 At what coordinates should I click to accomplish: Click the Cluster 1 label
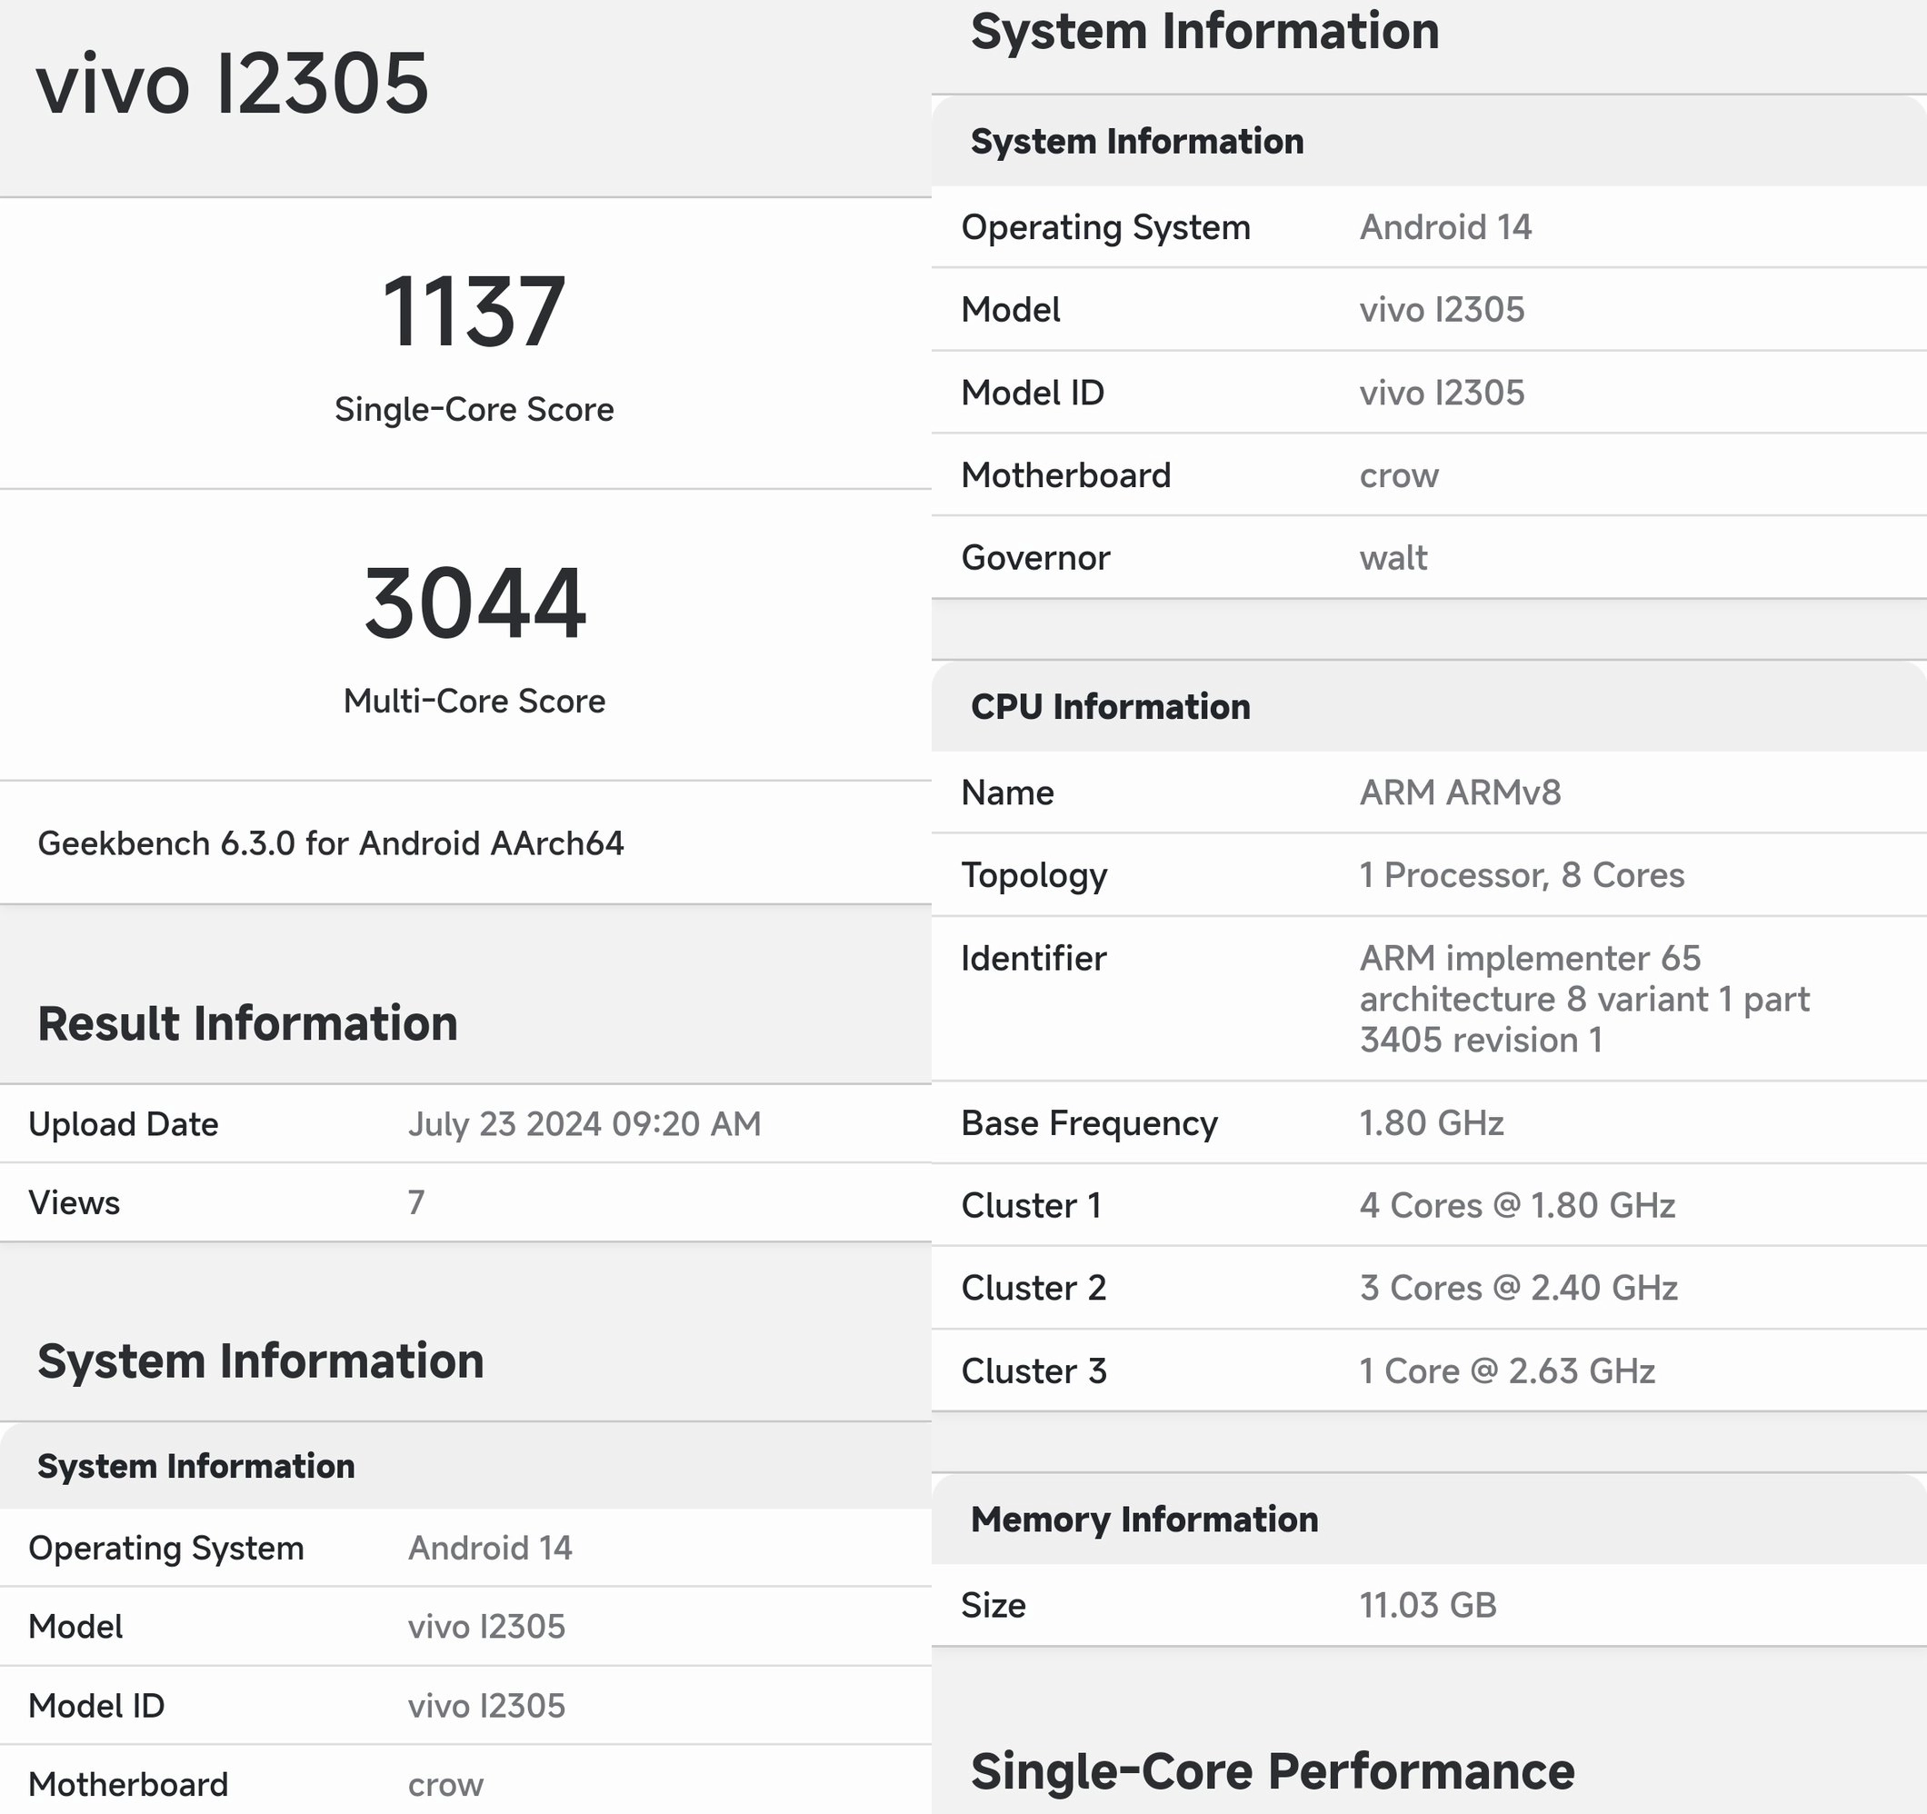pos(1032,1206)
